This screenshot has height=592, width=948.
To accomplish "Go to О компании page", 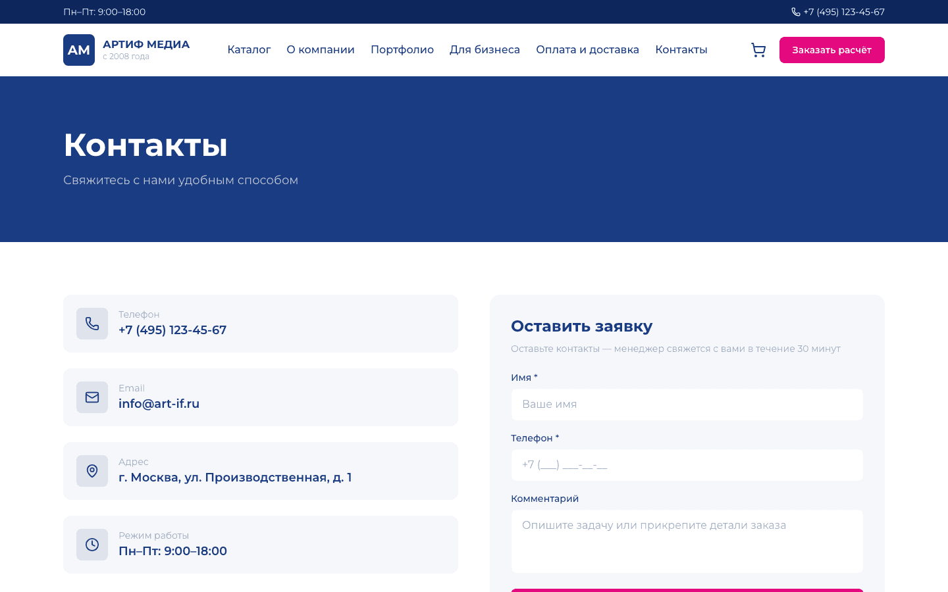I will 321,50.
